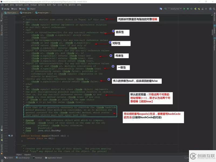Image resolution: width=216 pixels, height=162 pixels.
Task: Click the Object class breadcrumb
Action: point(31,9)
